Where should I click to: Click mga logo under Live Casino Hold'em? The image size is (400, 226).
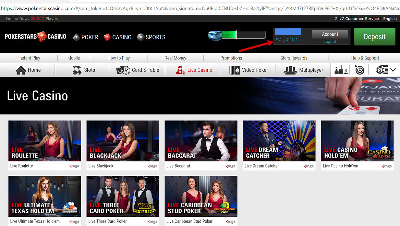(x=387, y=166)
